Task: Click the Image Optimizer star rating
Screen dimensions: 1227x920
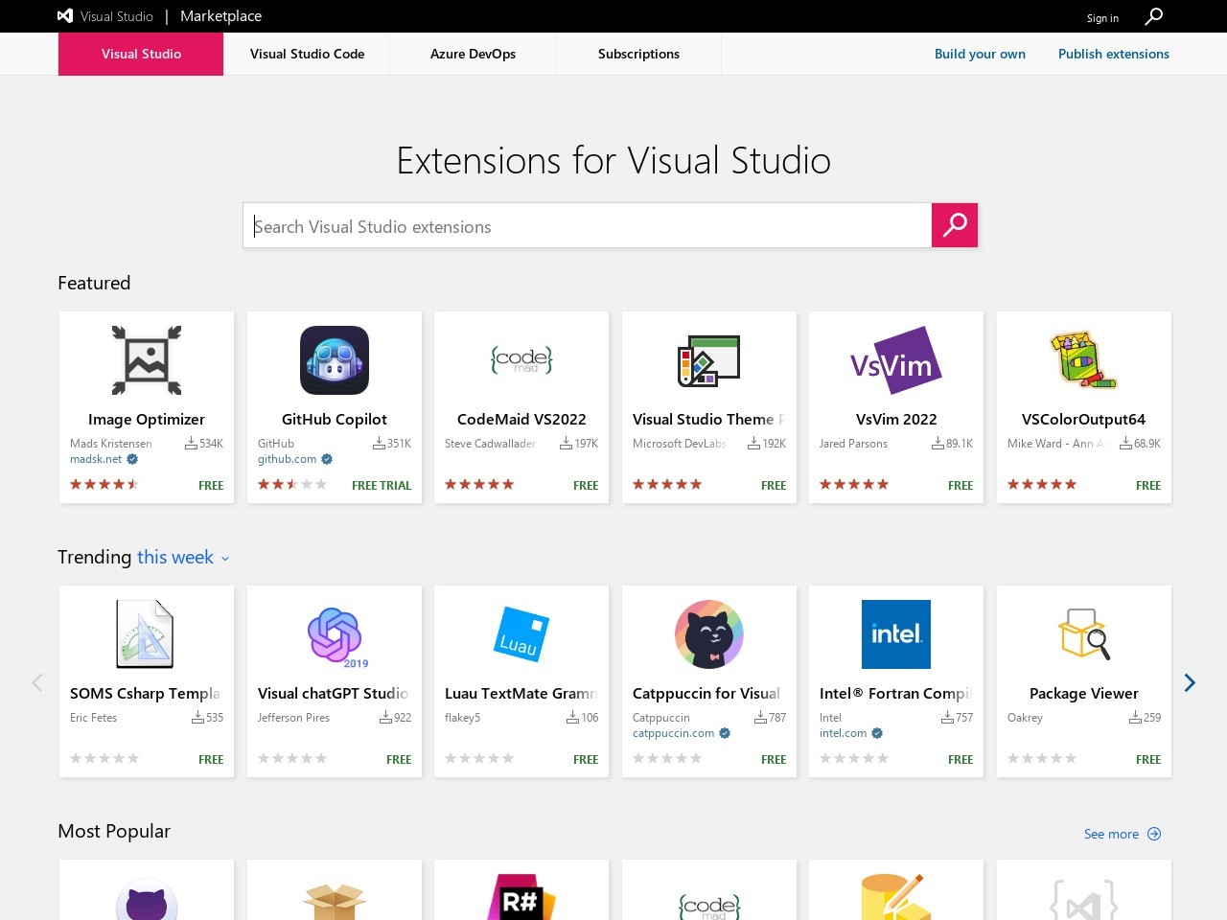Action: click(x=104, y=485)
